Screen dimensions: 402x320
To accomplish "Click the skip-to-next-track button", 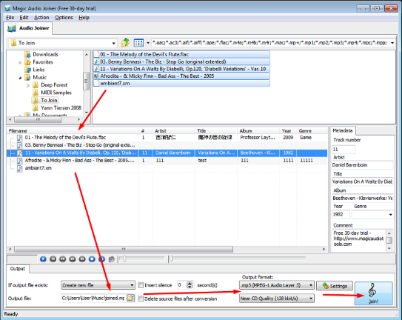I will [x=82, y=259].
